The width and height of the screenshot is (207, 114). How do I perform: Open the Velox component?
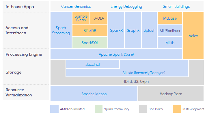(193, 35)
